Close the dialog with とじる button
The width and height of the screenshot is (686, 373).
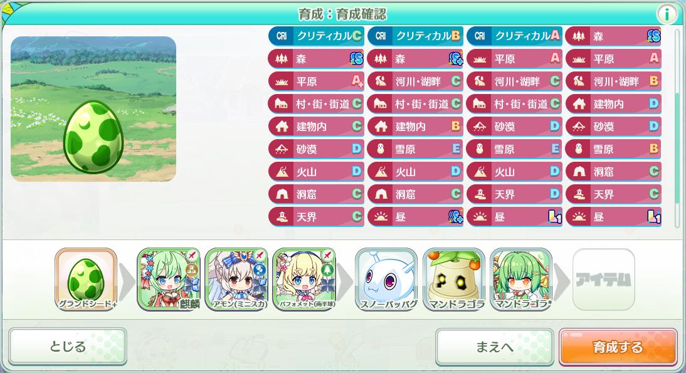coord(67,347)
